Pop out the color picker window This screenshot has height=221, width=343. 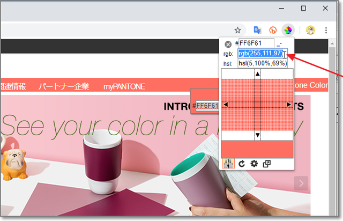pos(267,164)
